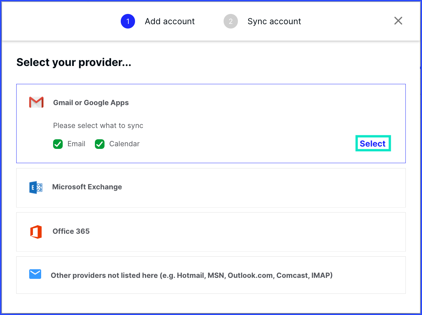
Task: Click the Select link for Gmail
Action: tap(373, 144)
